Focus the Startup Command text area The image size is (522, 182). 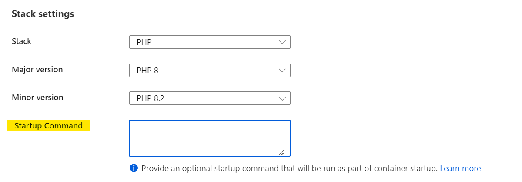pyautogui.click(x=210, y=138)
